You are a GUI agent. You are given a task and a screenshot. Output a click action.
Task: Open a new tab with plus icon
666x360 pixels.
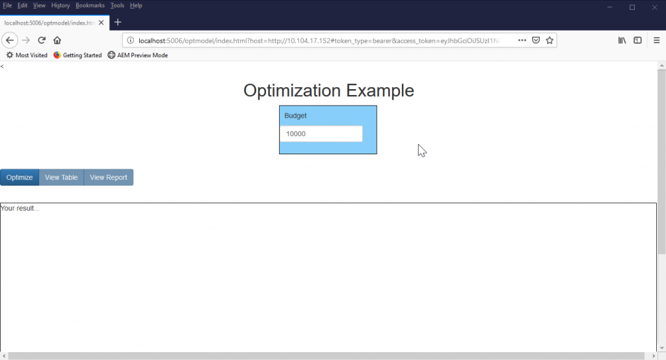click(x=118, y=22)
